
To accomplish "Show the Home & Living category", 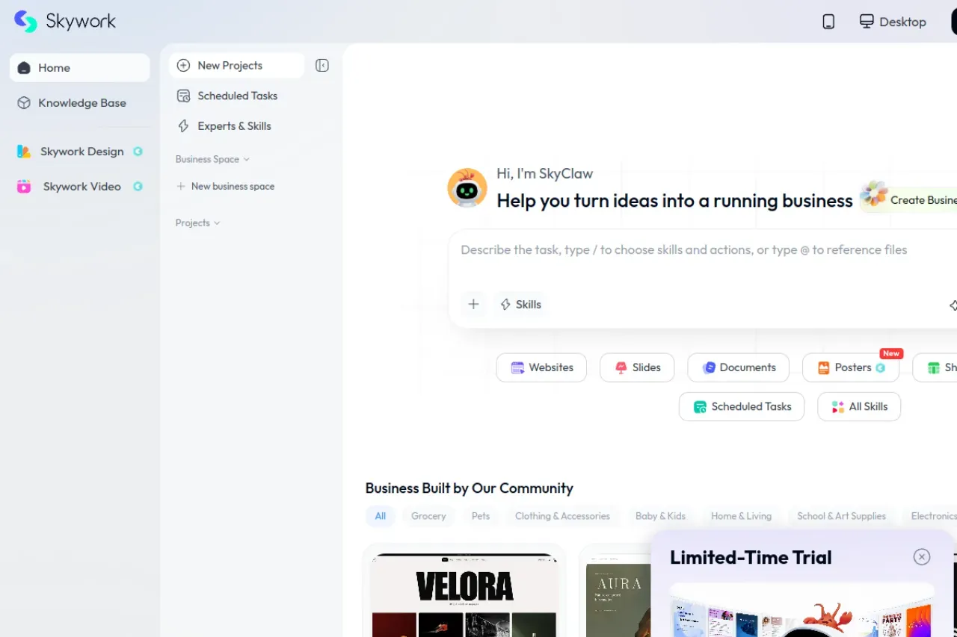I will pos(741,516).
